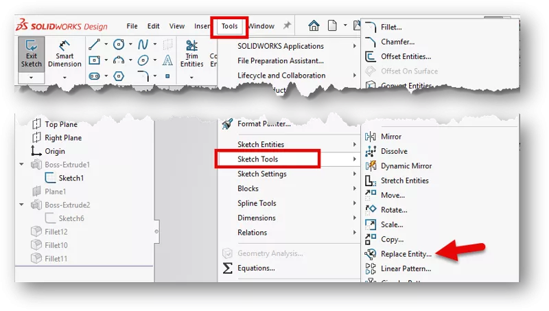
Task: Click the Exit Sketch button
Action: click(31, 55)
